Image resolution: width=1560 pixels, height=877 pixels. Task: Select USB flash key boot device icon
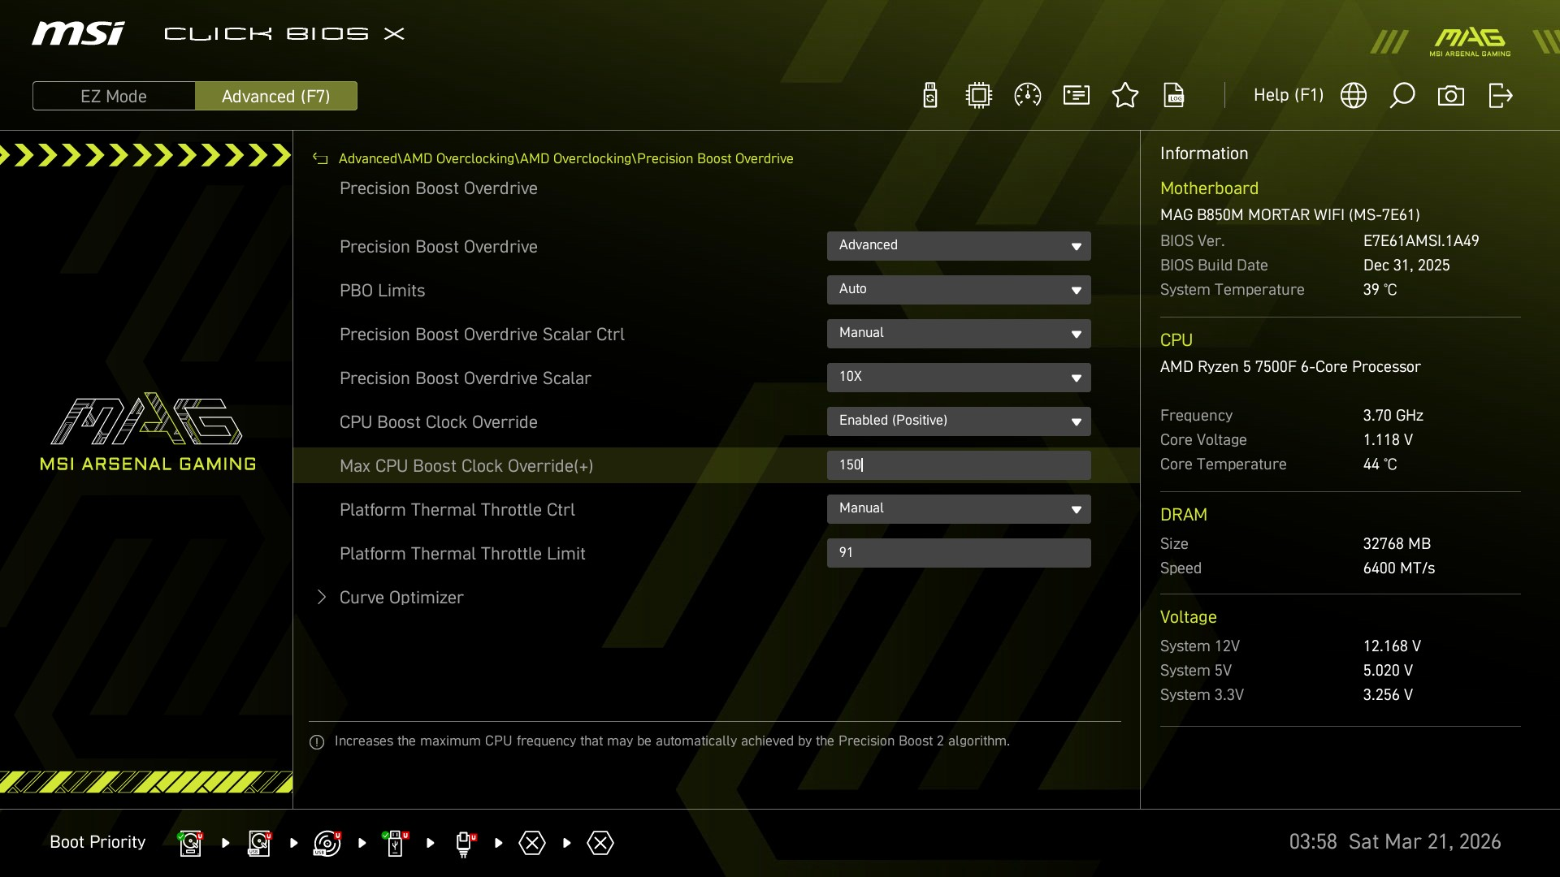396,843
